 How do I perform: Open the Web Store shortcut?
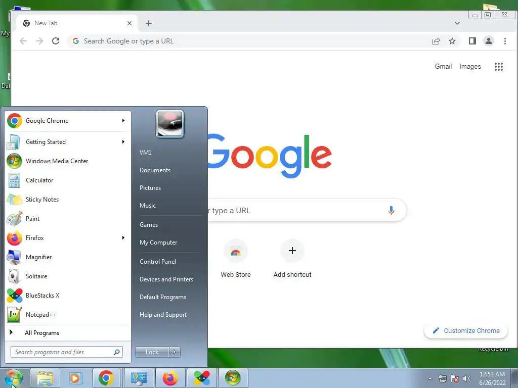coord(236,259)
